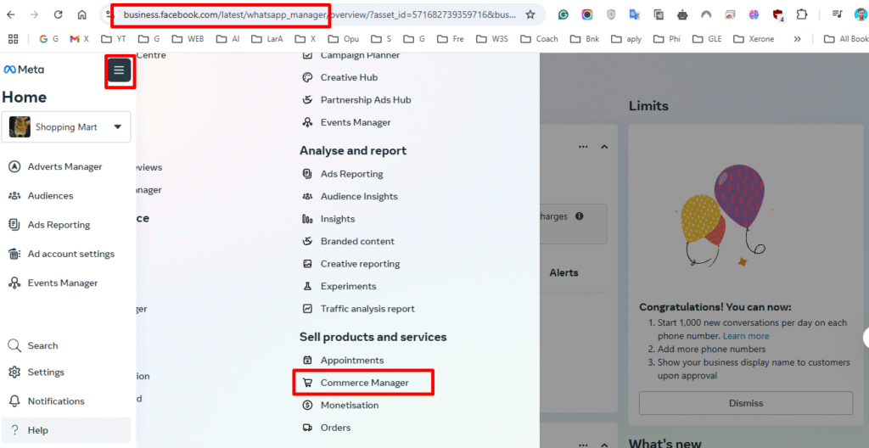Click the Insights bar chart icon
The height and width of the screenshot is (448, 869).
pyautogui.click(x=307, y=219)
